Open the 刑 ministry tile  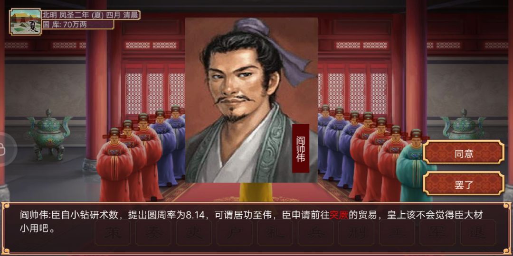tap(356, 232)
